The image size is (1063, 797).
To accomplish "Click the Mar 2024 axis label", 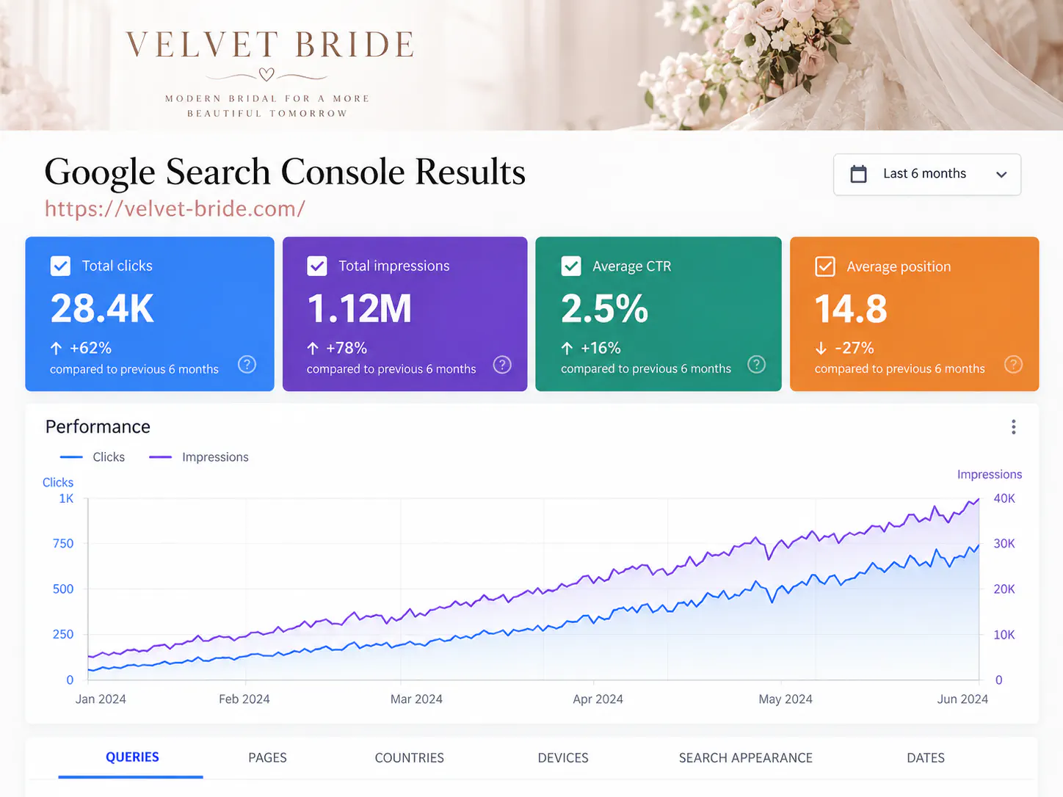I will pos(416,699).
